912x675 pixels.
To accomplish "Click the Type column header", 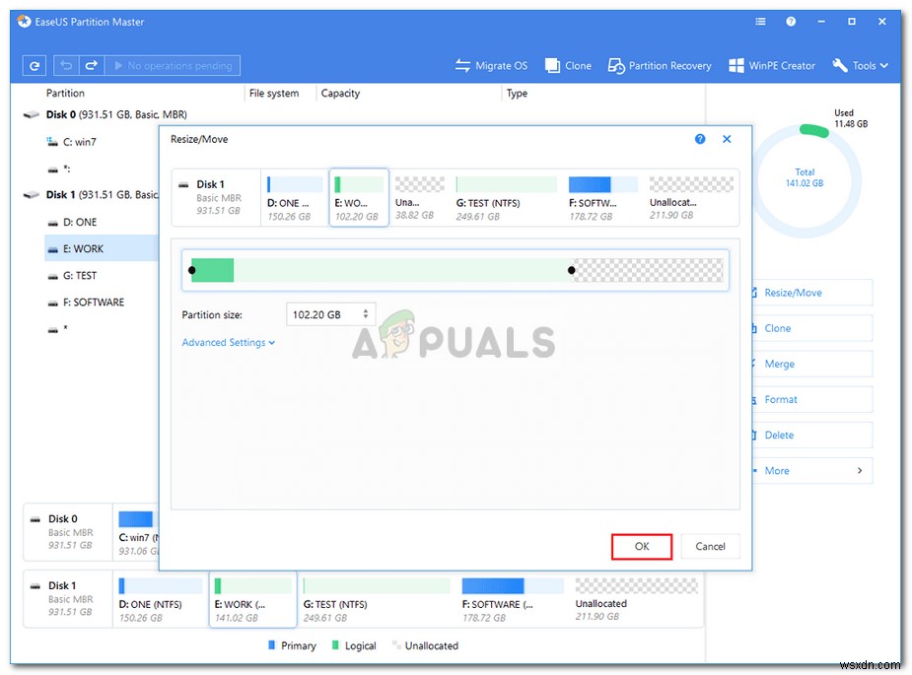I will (x=517, y=93).
